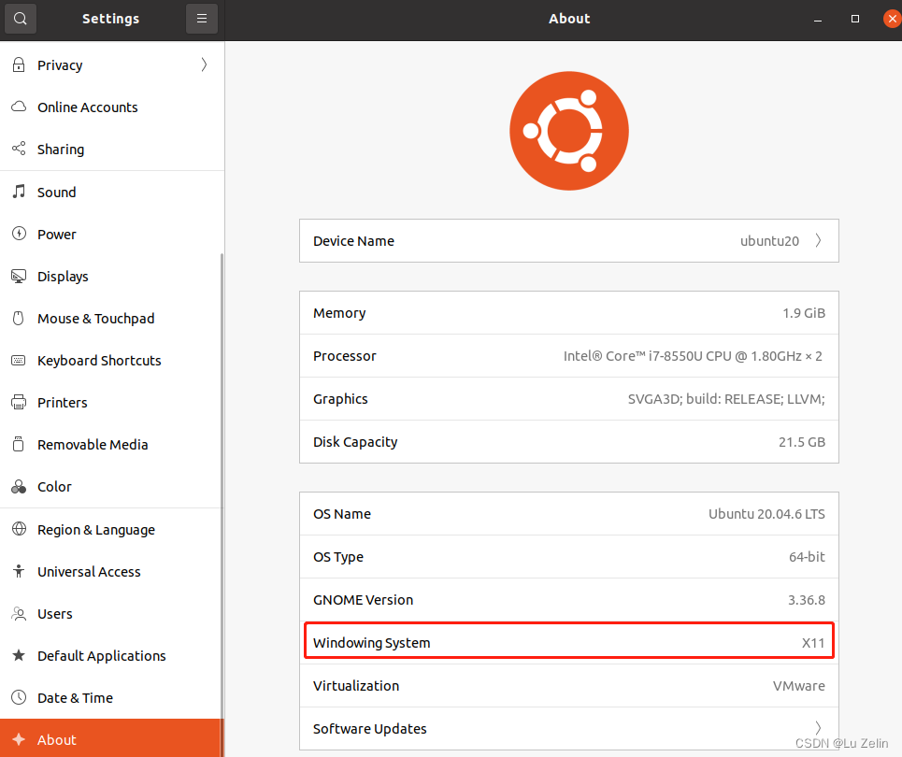This screenshot has width=902, height=757.
Task: Click the highlighted Windowing System row
Action: (x=568, y=640)
